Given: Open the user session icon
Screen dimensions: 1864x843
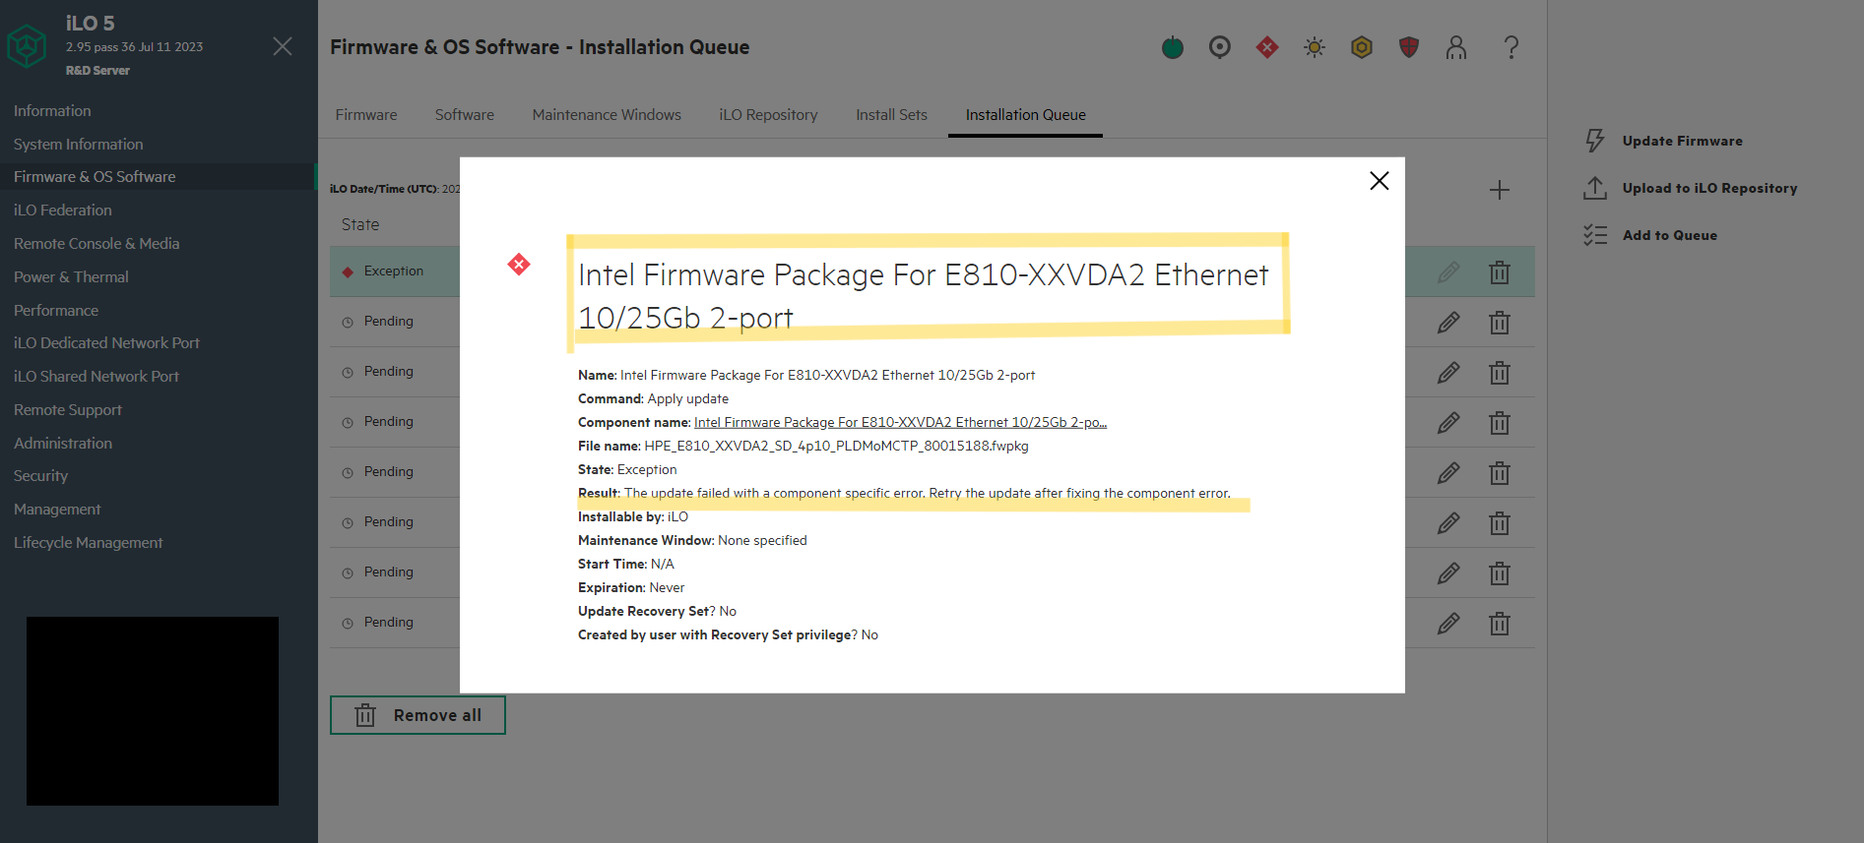Looking at the screenshot, I should [x=1456, y=46].
